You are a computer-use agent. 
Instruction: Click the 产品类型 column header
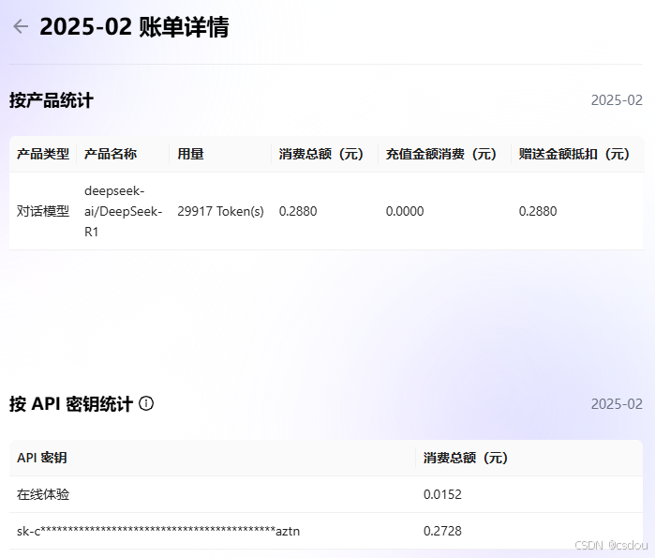click(43, 154)
